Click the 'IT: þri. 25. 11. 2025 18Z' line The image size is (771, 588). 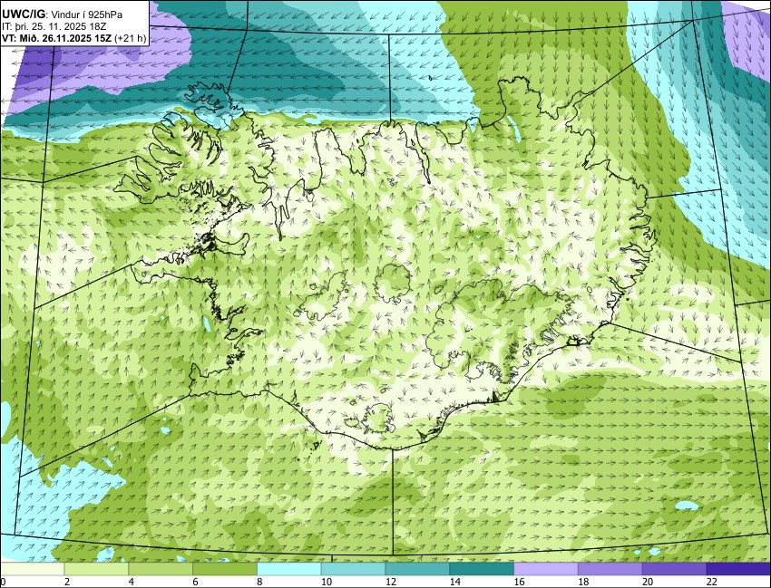coord(54,26)
